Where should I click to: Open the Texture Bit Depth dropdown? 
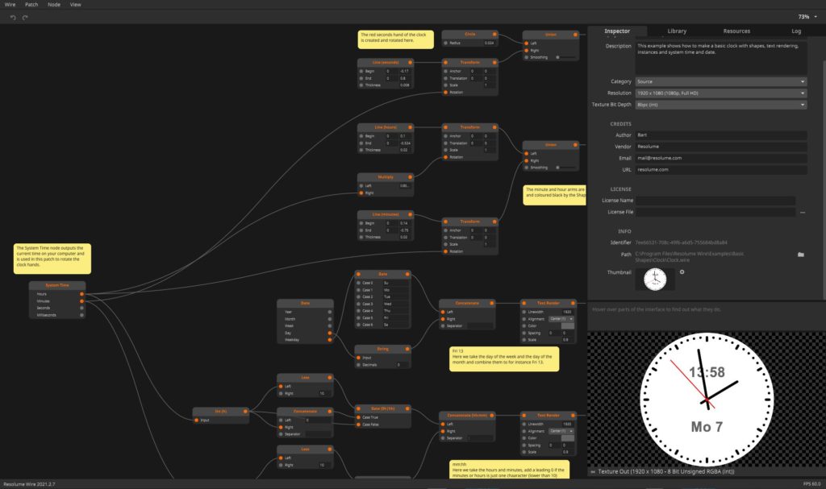tap(720, 105)
